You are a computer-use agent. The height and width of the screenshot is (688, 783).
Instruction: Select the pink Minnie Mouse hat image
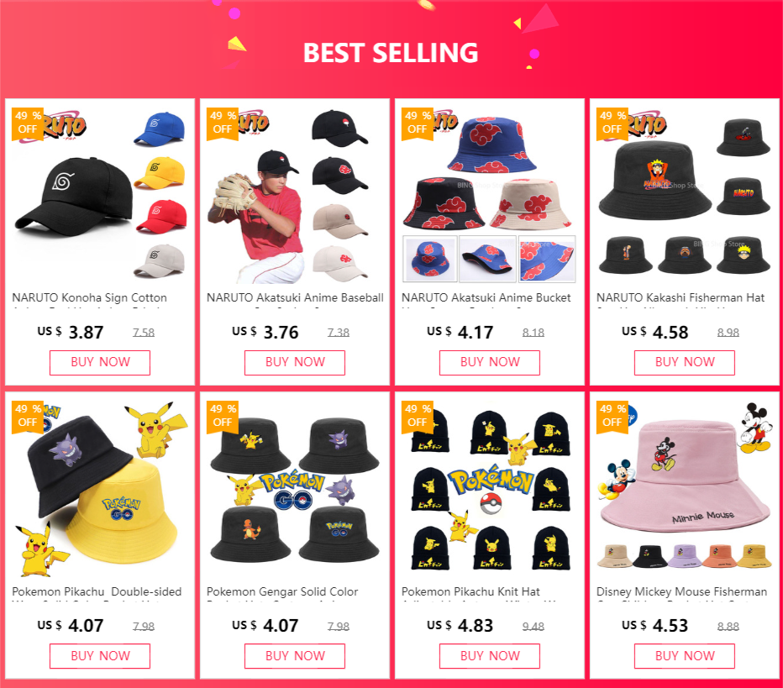(684, 477)
